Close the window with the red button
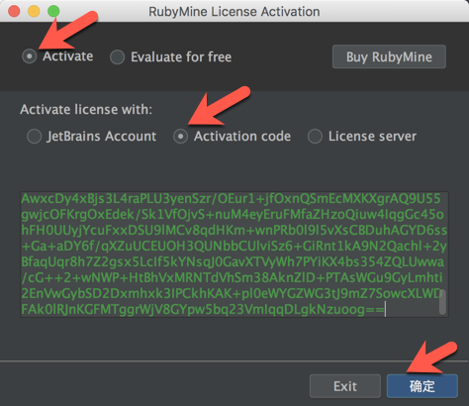 [x=14, y=11]
